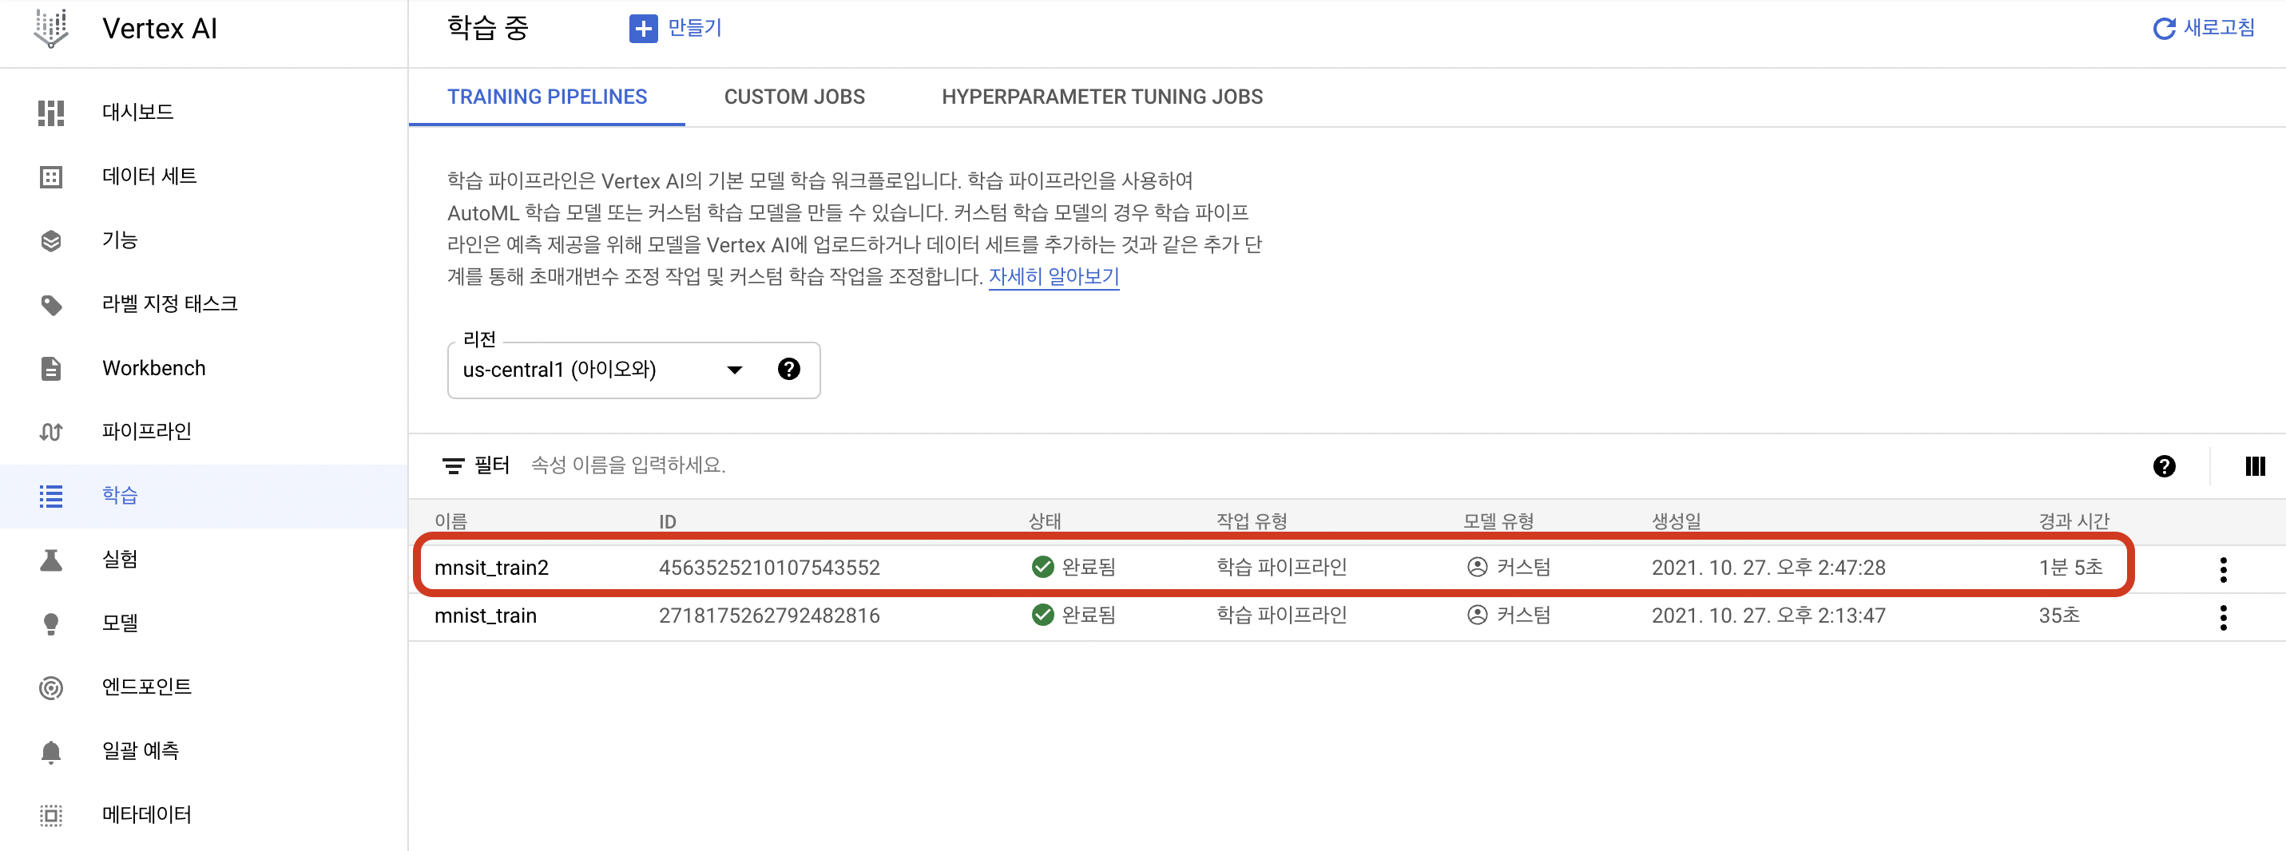This screenshot has height=851, width=2286.
Task: Open the mnist_train pipeline name
Action: coord(486,615)
